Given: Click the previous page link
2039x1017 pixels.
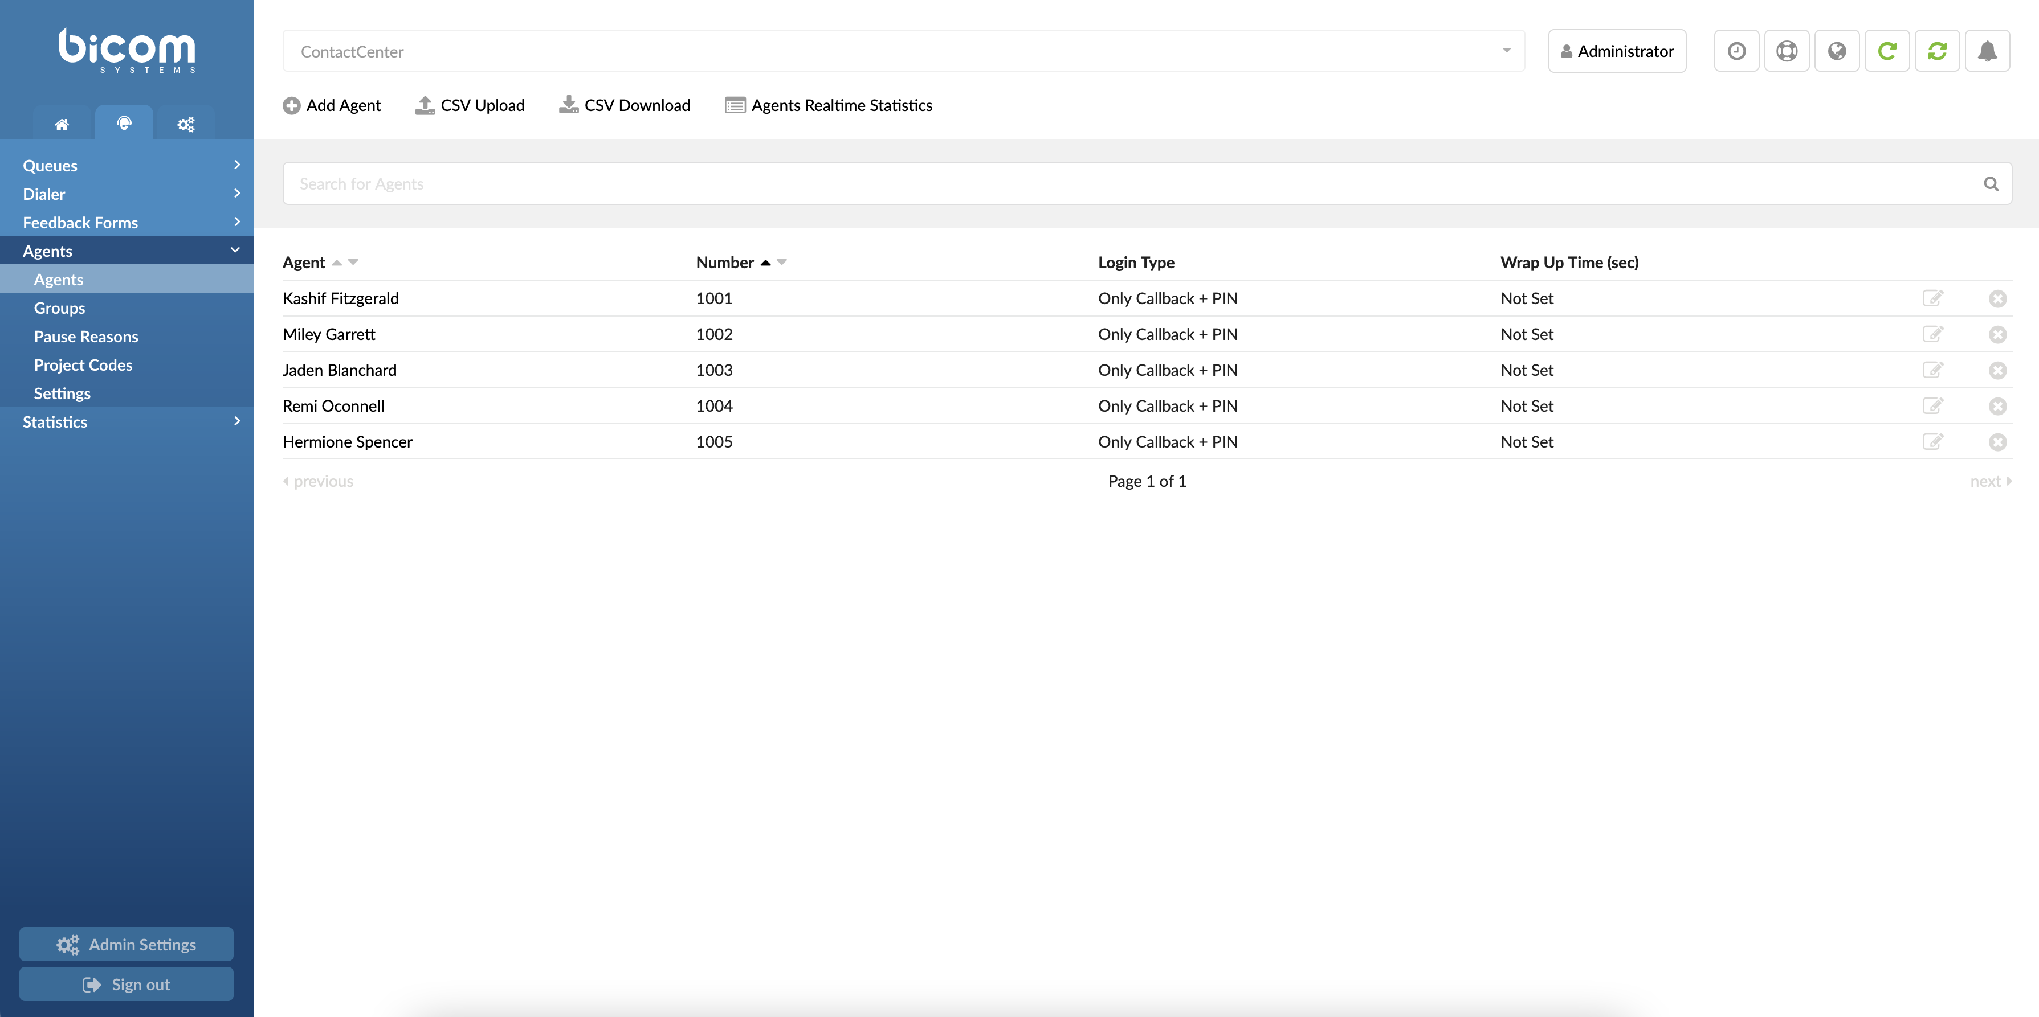Looking at the screenshot, I should pos(318,481).
